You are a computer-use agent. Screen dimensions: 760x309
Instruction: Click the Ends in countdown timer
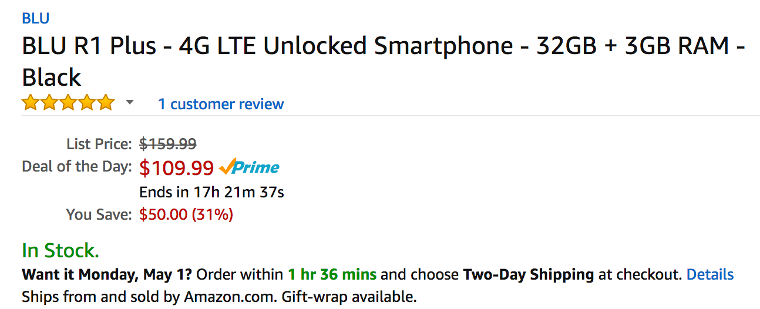(211, 192)
